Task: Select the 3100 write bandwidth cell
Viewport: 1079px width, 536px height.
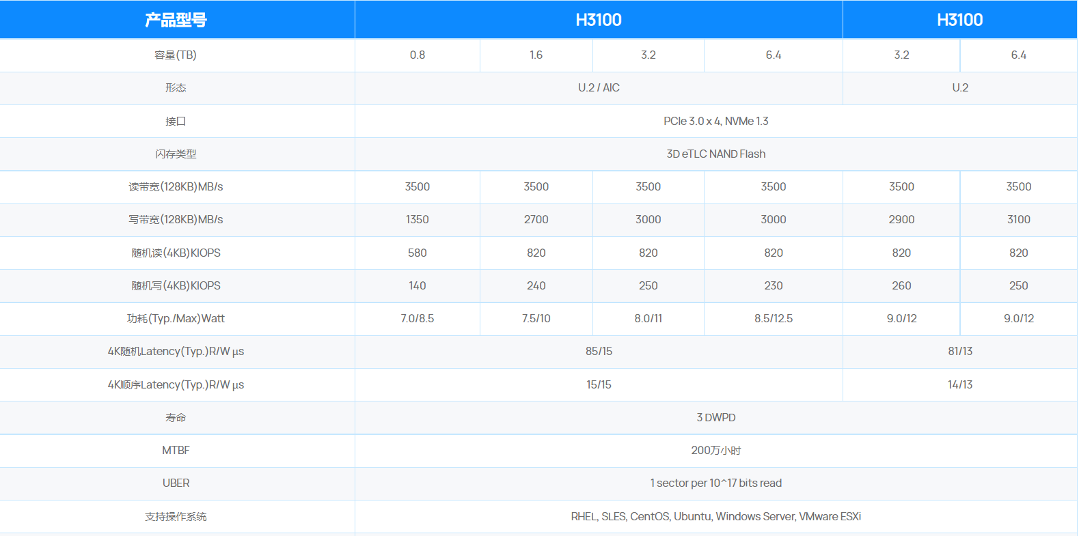Action: pyautogui.click(x=1018, y=219)
